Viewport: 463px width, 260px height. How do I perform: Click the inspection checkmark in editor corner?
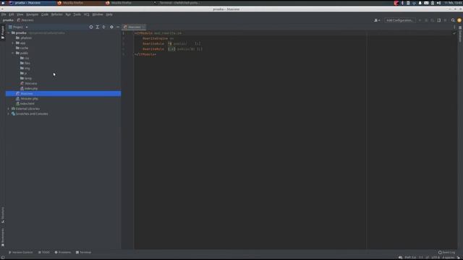(x=454, y=33)
